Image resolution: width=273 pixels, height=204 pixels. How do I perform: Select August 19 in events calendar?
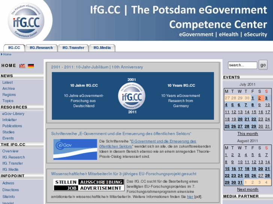pos(254,169)
